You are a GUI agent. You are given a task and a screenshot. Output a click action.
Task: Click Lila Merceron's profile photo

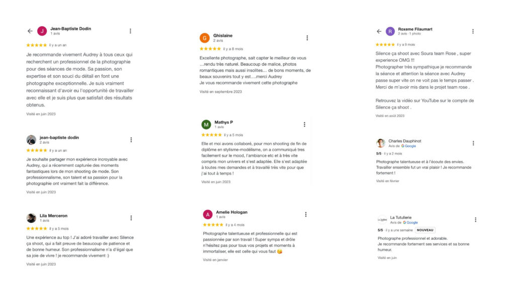point(31,218)
